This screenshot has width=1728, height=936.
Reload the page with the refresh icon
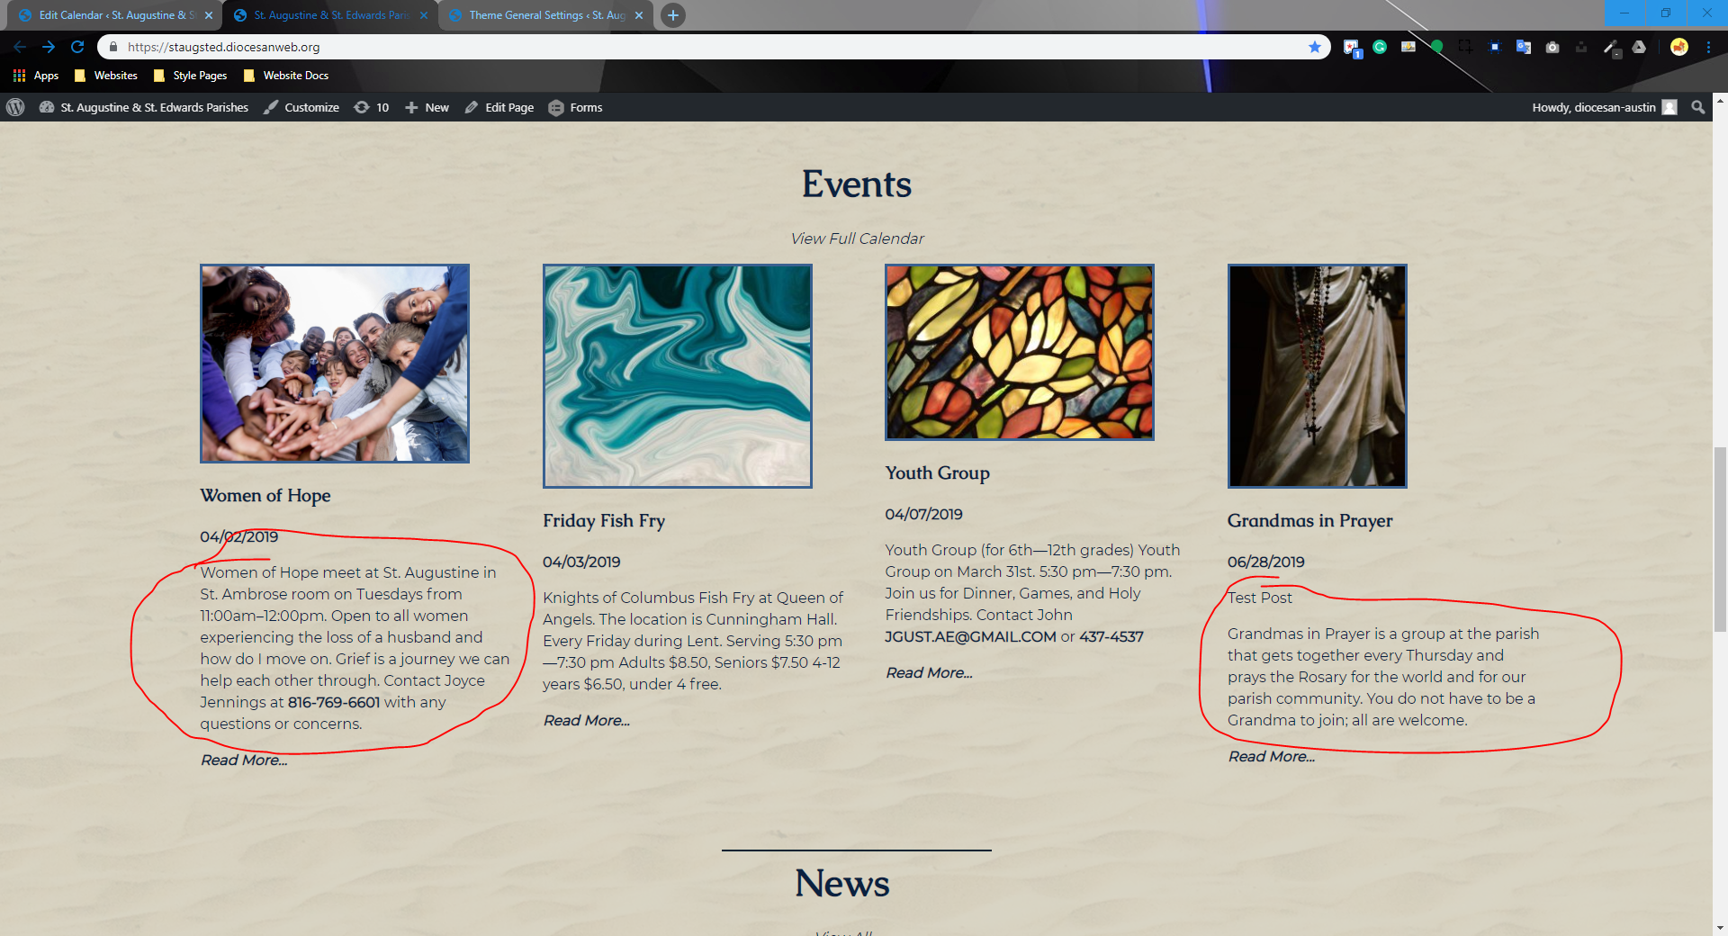[x=77, y=47]
